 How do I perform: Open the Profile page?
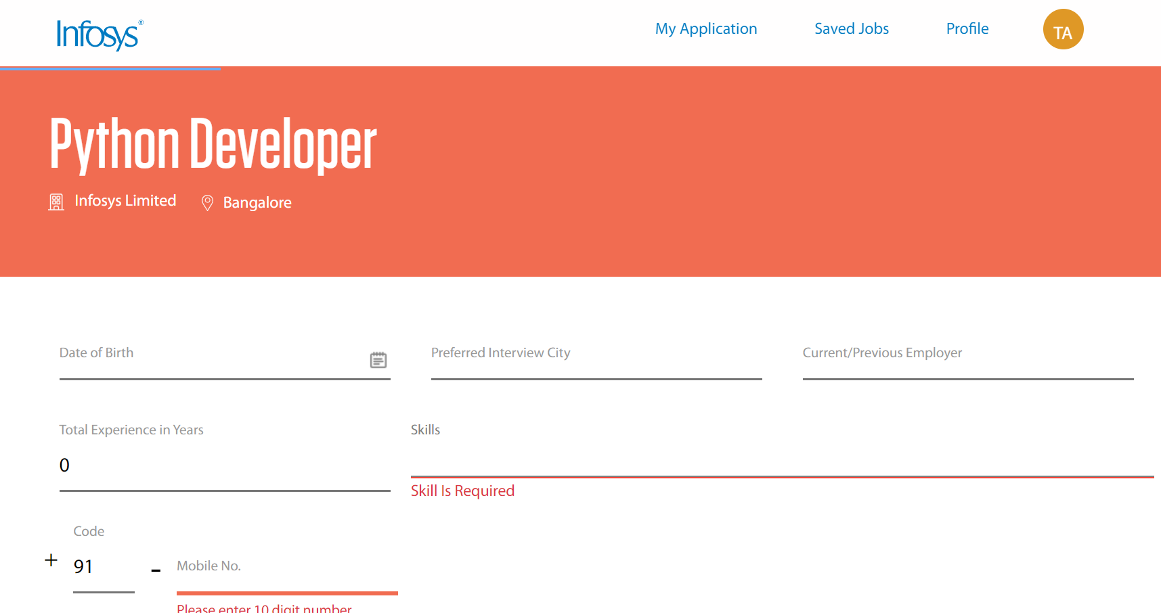click(967, 28)
